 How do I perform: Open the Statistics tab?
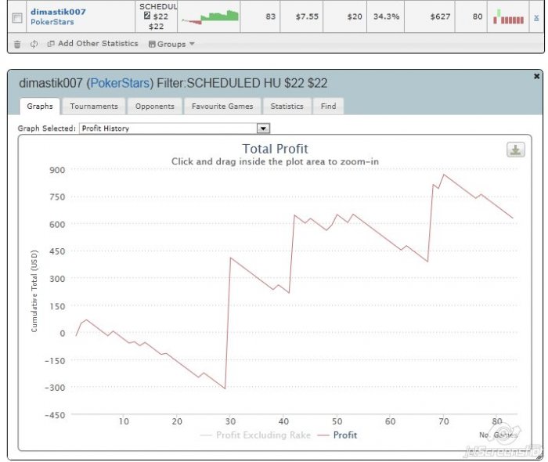pos(287,106)
